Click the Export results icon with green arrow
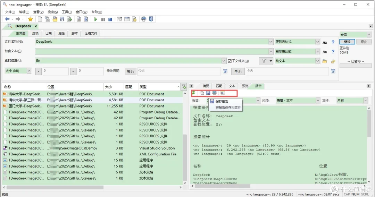 [69, 19]
